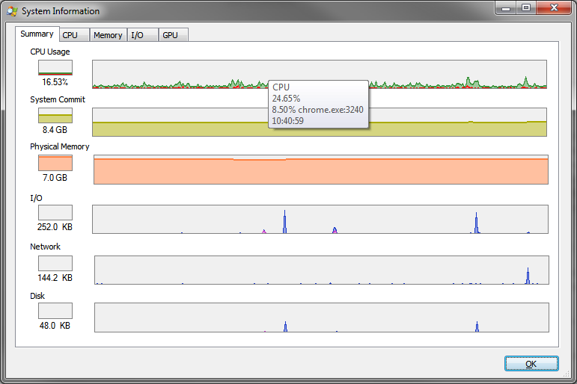Close the System Information window
The image size is (577, 384).
click(554, 7)
